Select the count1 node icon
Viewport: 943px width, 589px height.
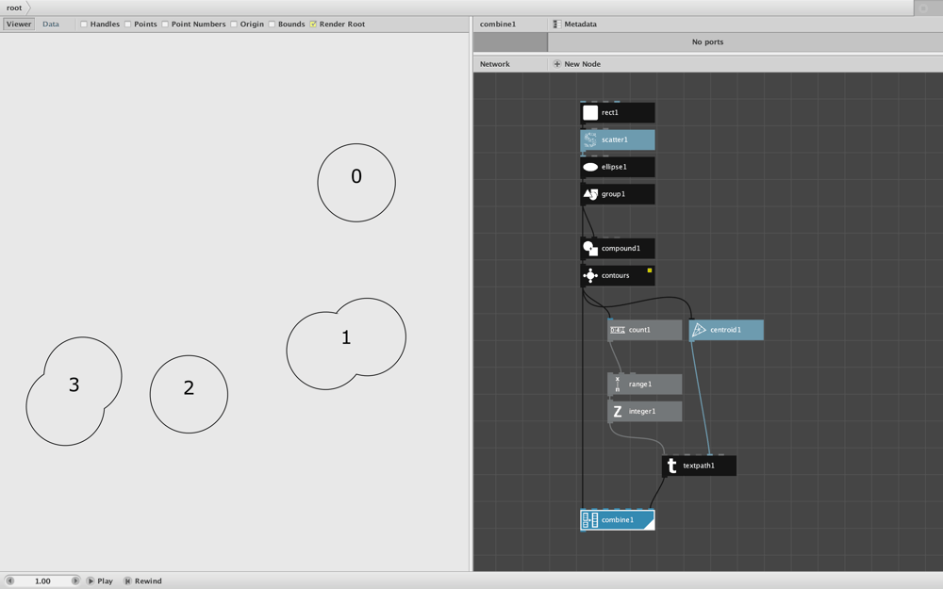[x=617, y=330]
